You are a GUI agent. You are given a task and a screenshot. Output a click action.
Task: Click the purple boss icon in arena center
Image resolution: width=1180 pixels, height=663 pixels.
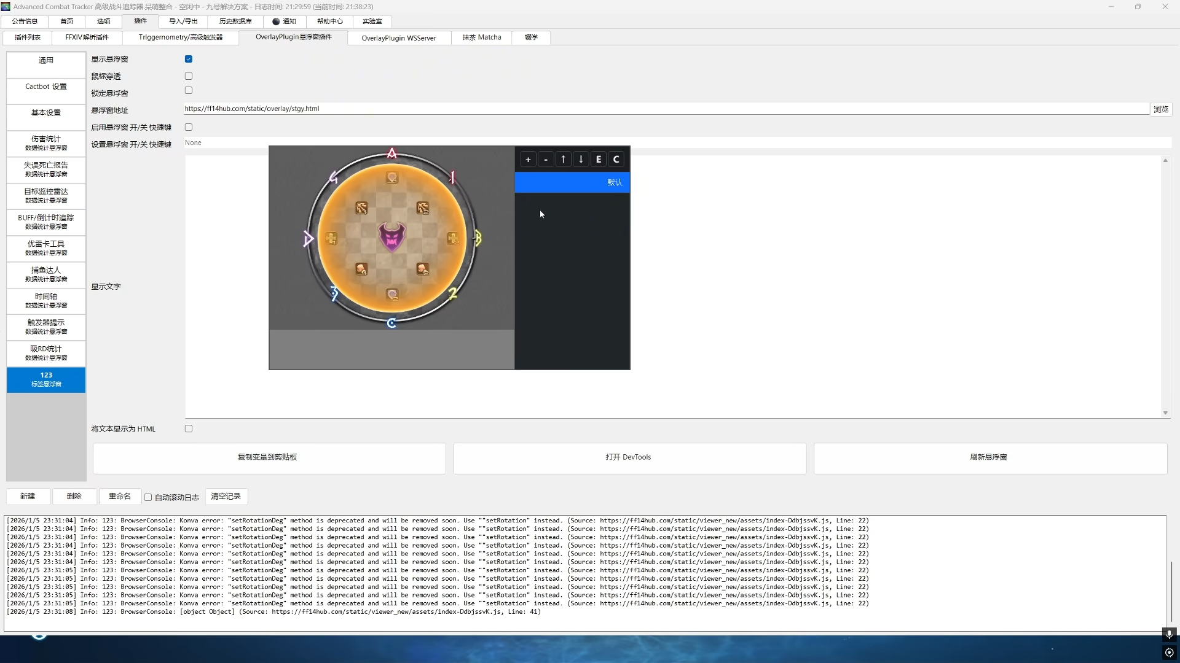point(392,237)
